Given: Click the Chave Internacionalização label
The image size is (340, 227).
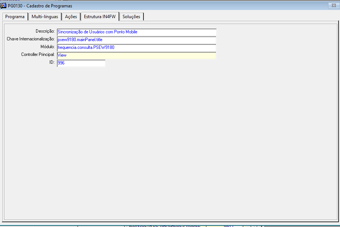Looking at the screenshot, I should [x=30, y=39].
